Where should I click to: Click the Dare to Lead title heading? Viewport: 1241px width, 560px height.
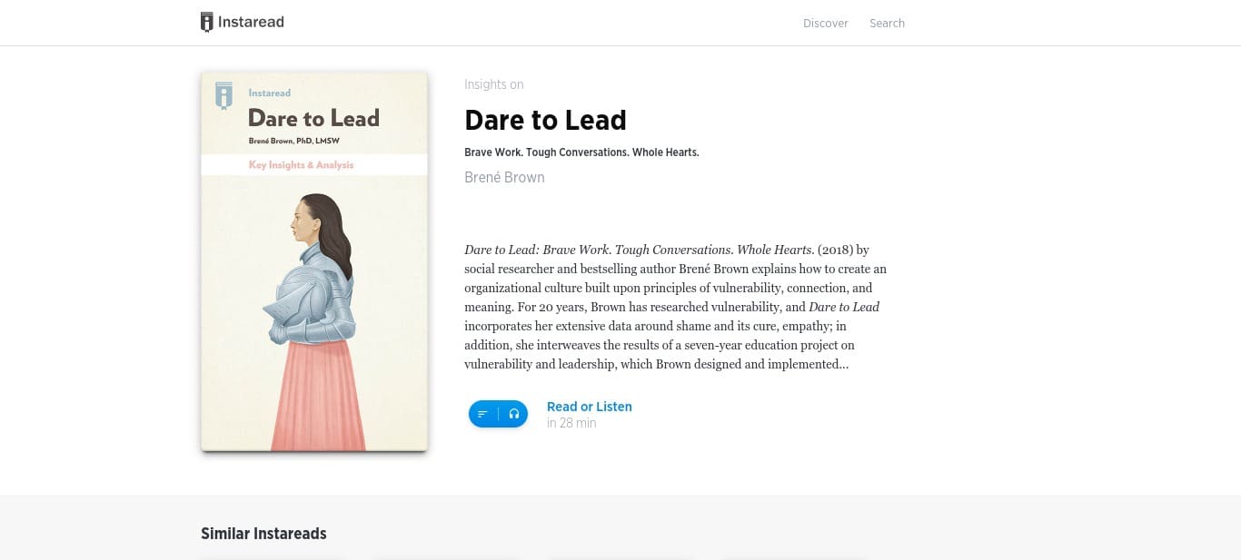tap(545, 120)
